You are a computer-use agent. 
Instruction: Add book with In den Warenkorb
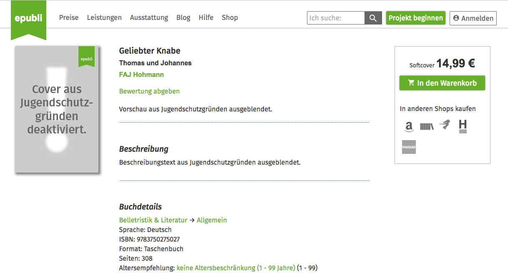(x=442, y=83)
